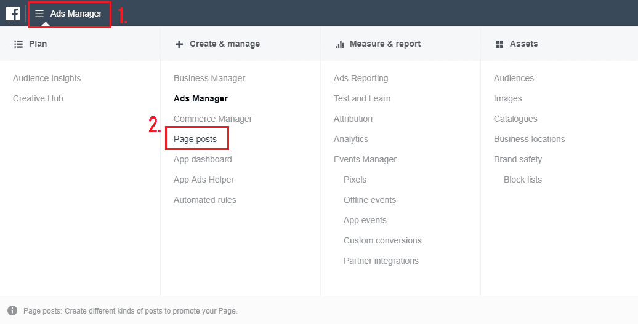Select Audience Insights under Plan
The height and width of the screenshot is (324, 638).
(47, 78)
